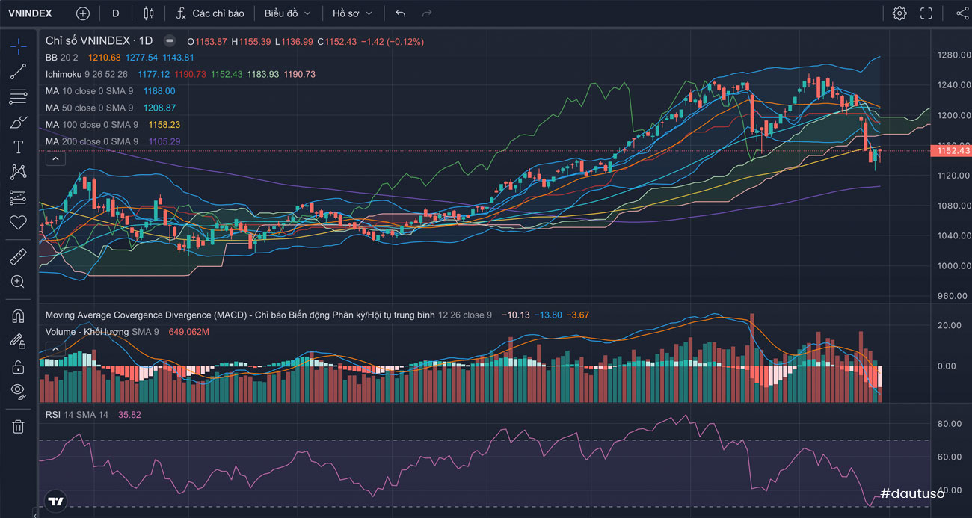
Task: Add a symbol to compare with plus icon
Action: (83, 13)
